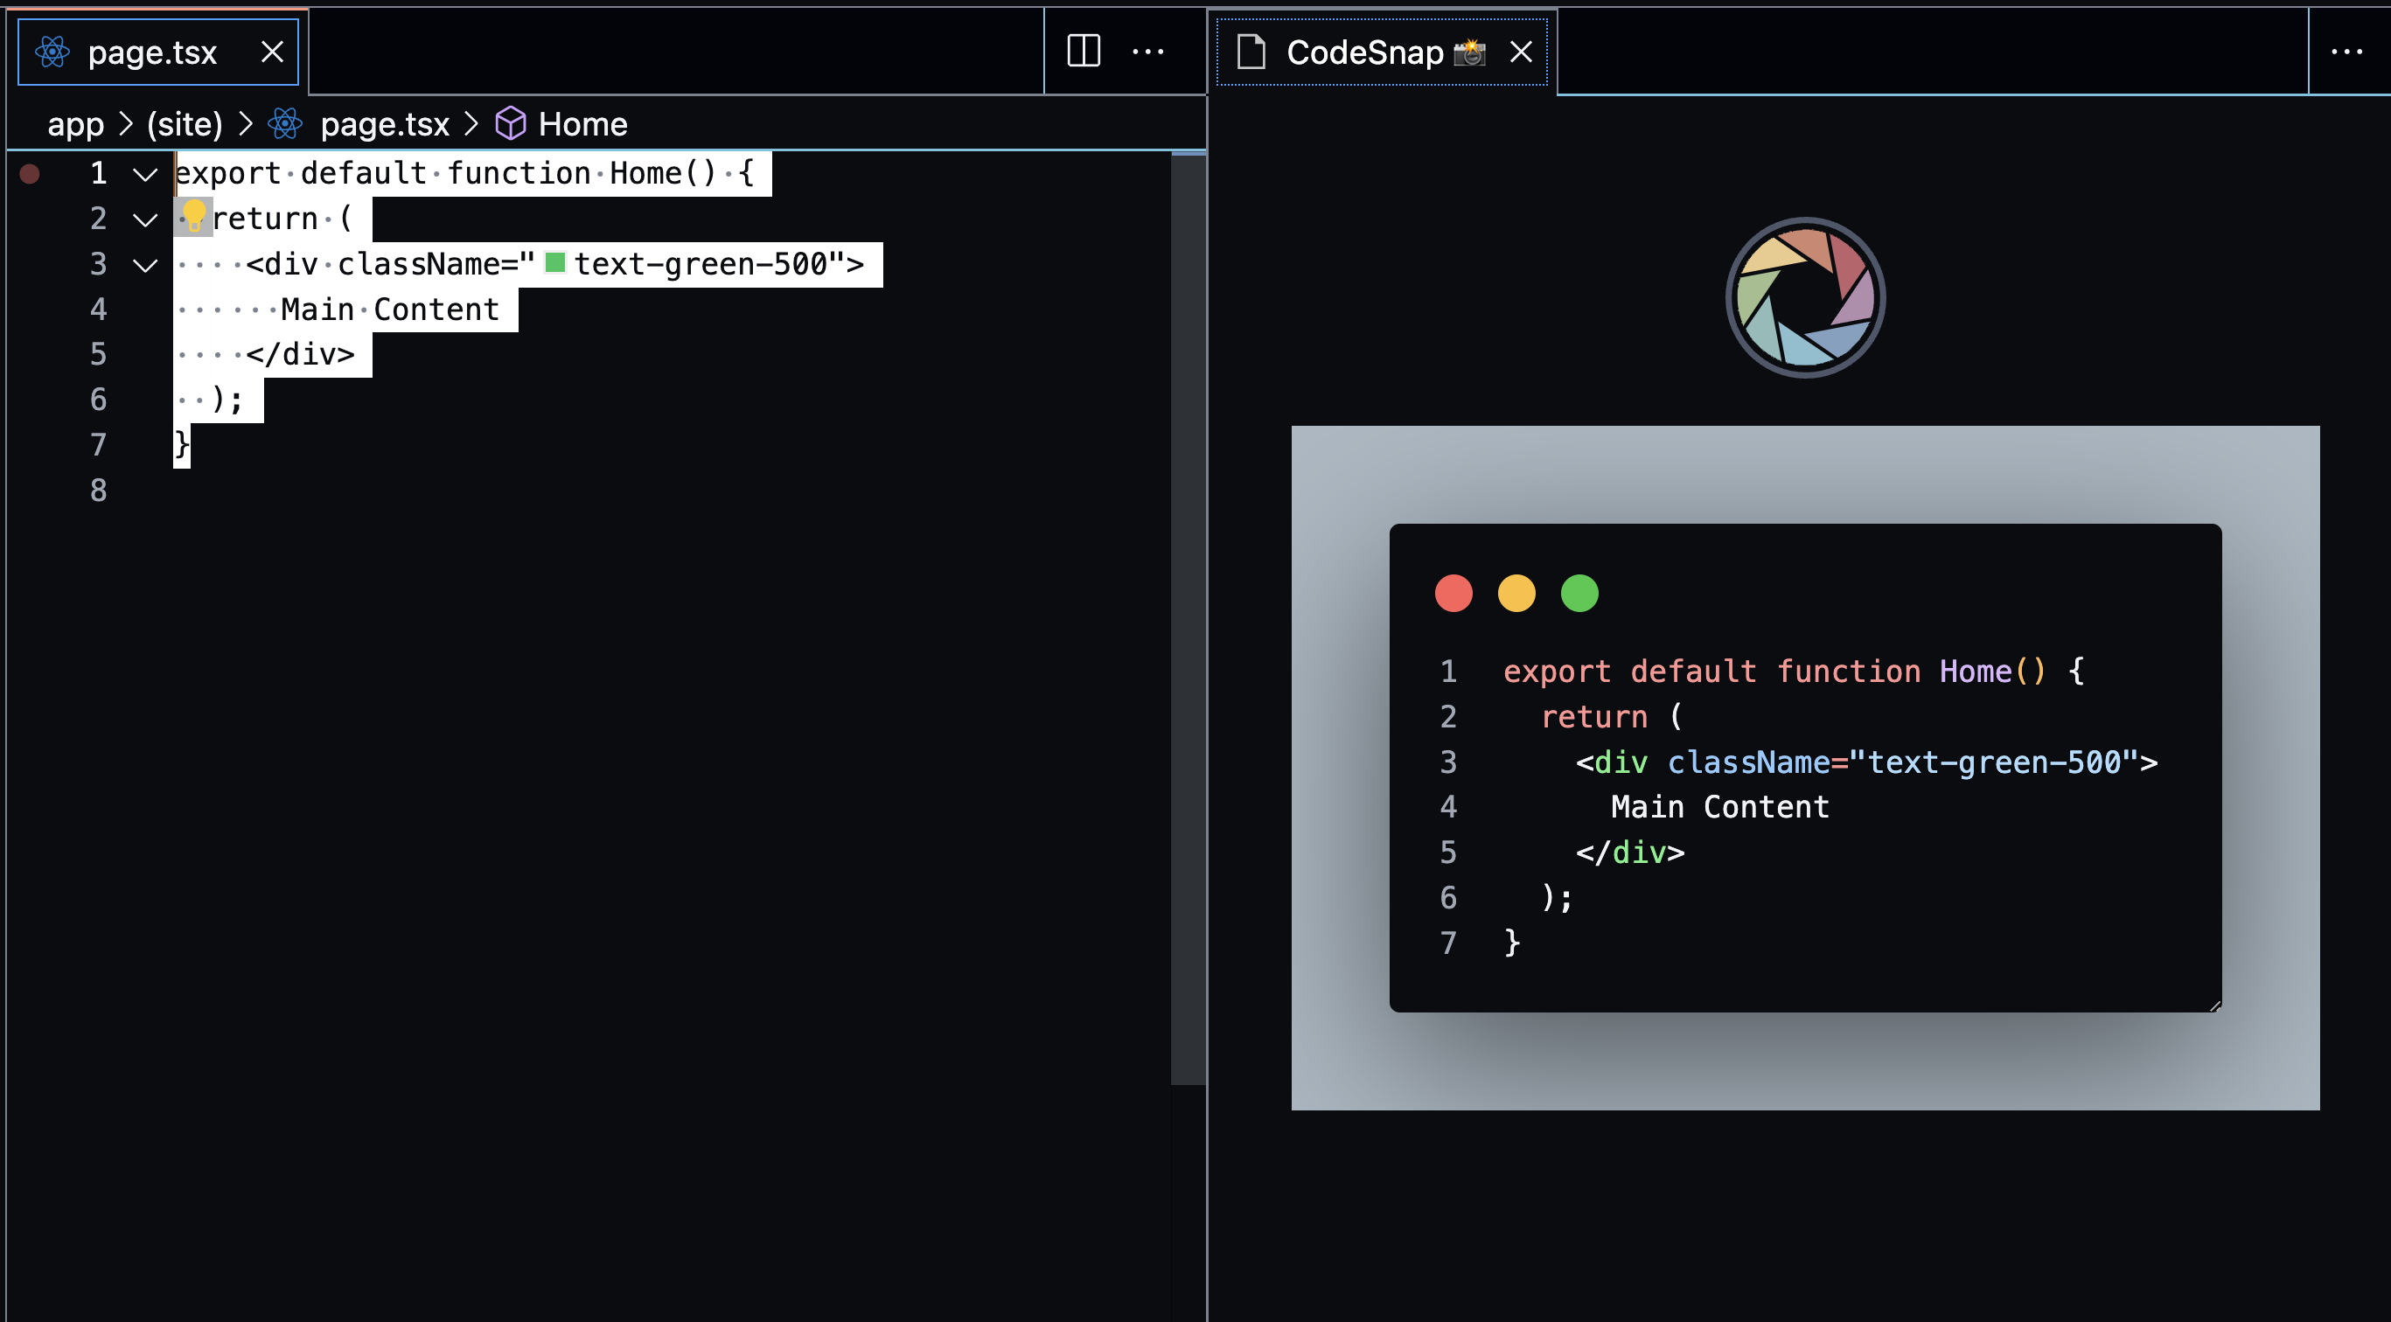Click the (site) breadcrumb segment
Screen dimensions: 2391x1322
[x=185, y=124]
